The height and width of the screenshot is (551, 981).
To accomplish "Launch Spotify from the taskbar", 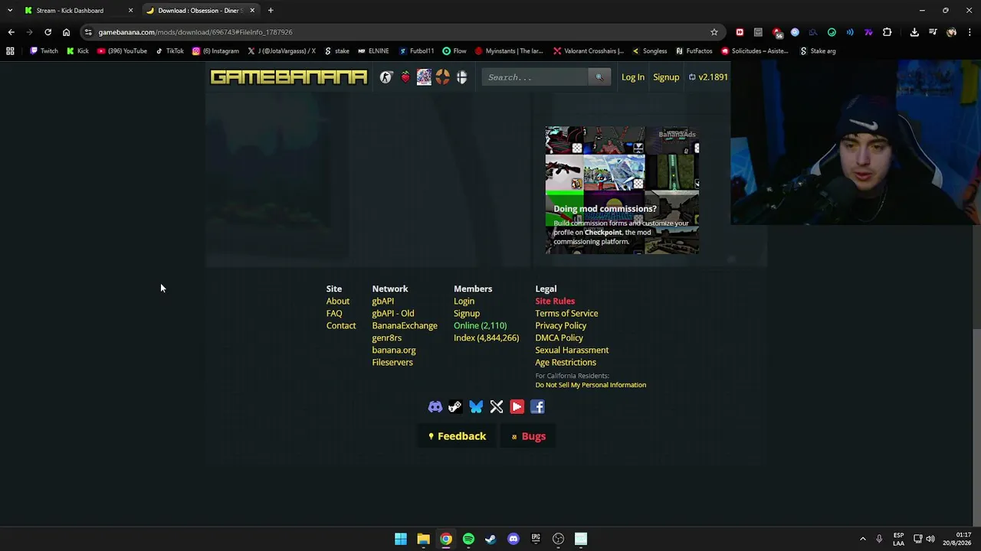I will 468,539.
